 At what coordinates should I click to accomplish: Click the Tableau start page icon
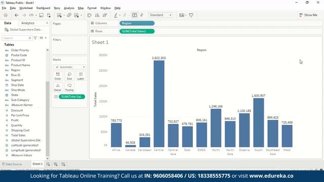(x=6, y=15)
